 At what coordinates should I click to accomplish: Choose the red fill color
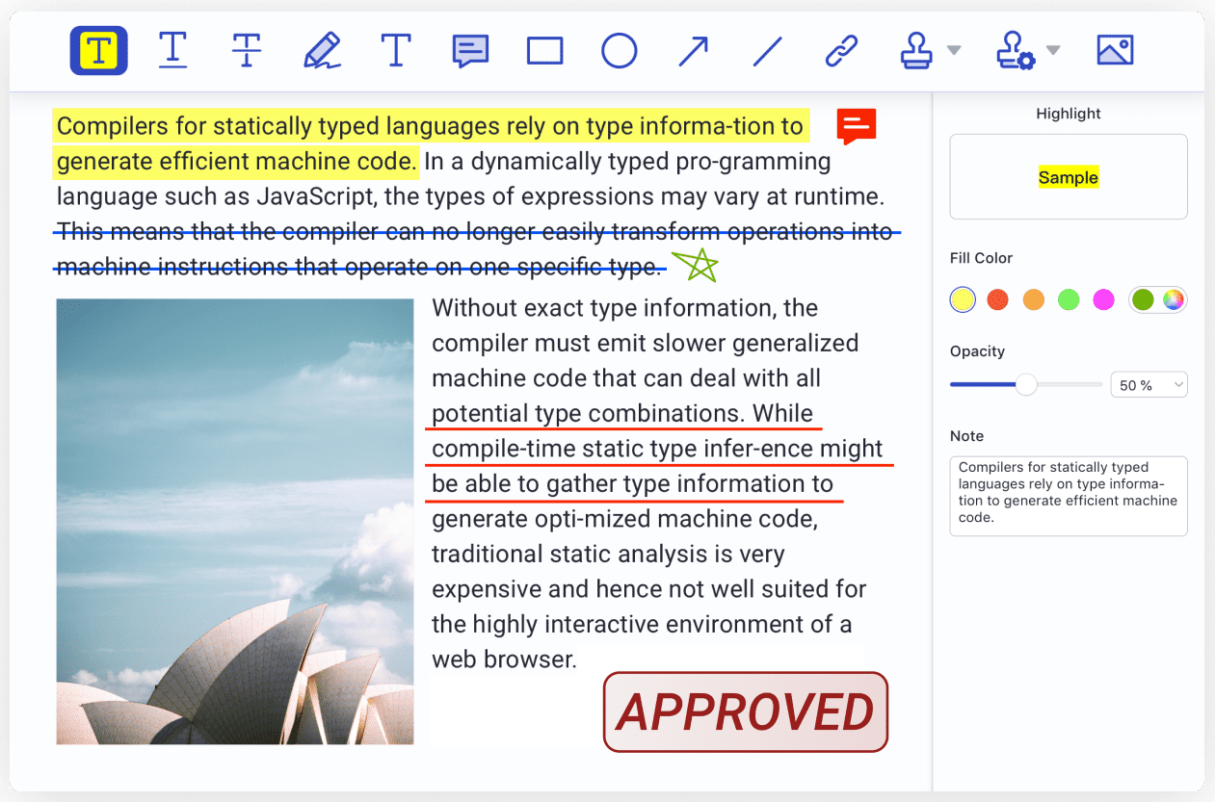[x=997, y=299]
